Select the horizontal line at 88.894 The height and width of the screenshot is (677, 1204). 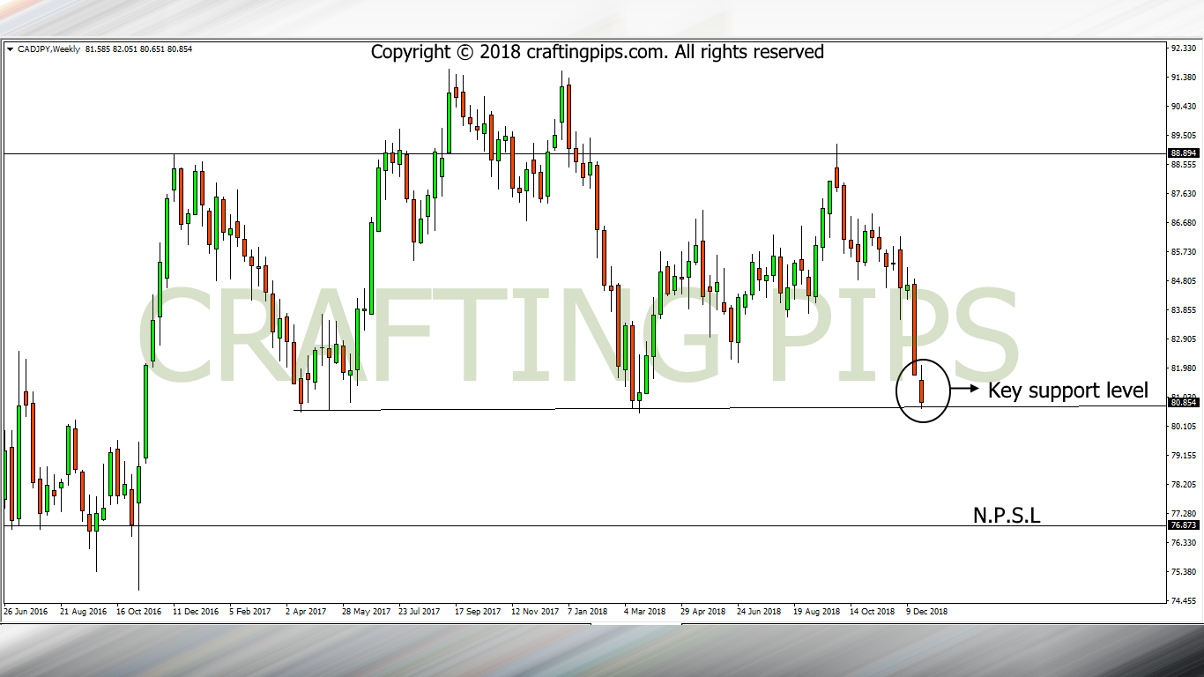pos(583,153)
